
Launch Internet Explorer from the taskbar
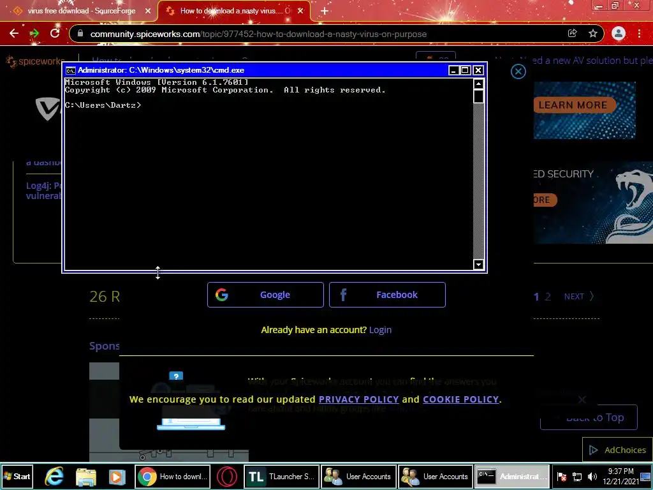pyautogui.click(x=55, y=476)
